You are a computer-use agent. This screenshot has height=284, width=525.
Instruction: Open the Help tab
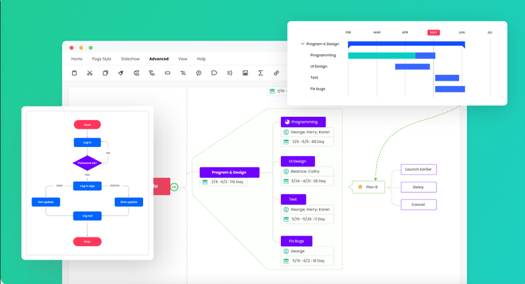(x=201, y=59)
